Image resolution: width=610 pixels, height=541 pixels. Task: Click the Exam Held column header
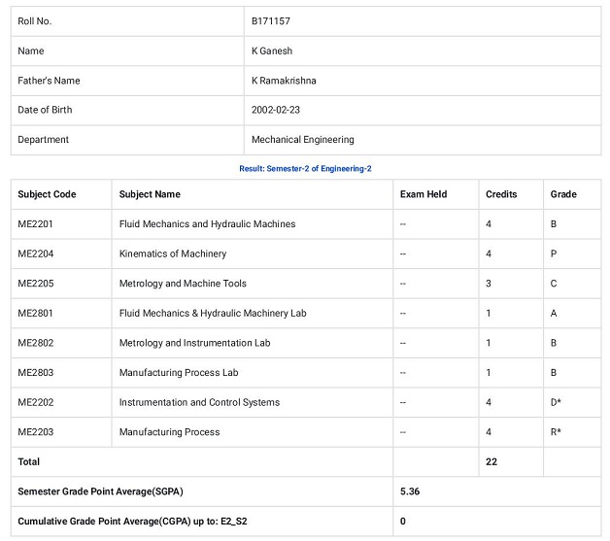tap(424, 194)
